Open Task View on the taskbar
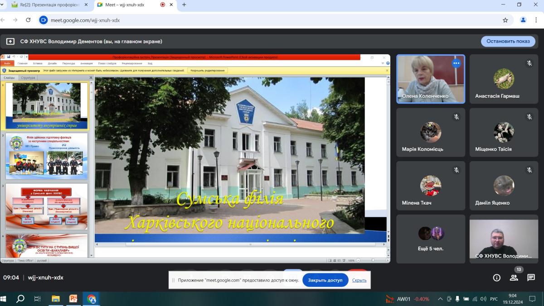The image size is (544, 306). coord(38,299)
